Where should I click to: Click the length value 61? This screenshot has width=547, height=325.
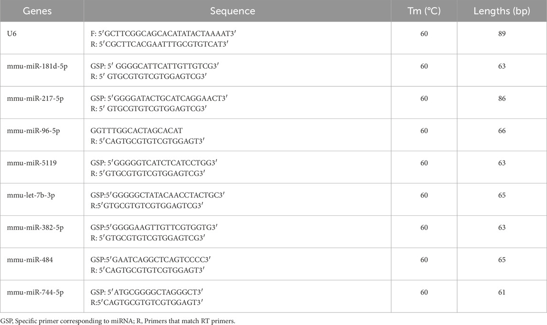(502, 292)
